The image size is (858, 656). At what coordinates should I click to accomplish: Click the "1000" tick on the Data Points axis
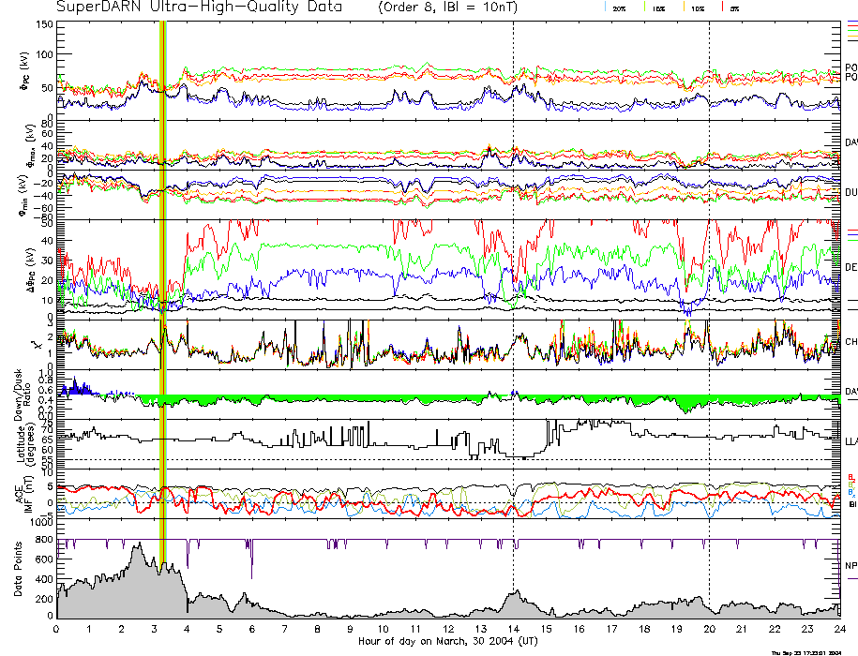click(x=42, y=523)
